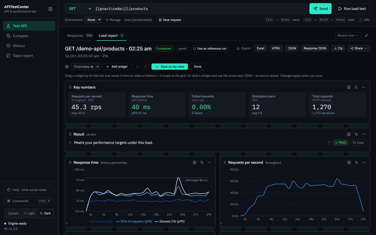Export the Response JSON
The image size is (376, 235).
(315, 48)
